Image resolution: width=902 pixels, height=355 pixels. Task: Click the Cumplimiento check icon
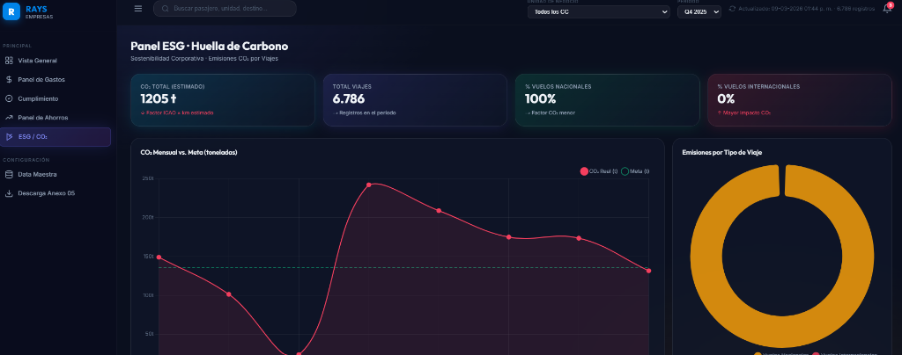point(9,98)
